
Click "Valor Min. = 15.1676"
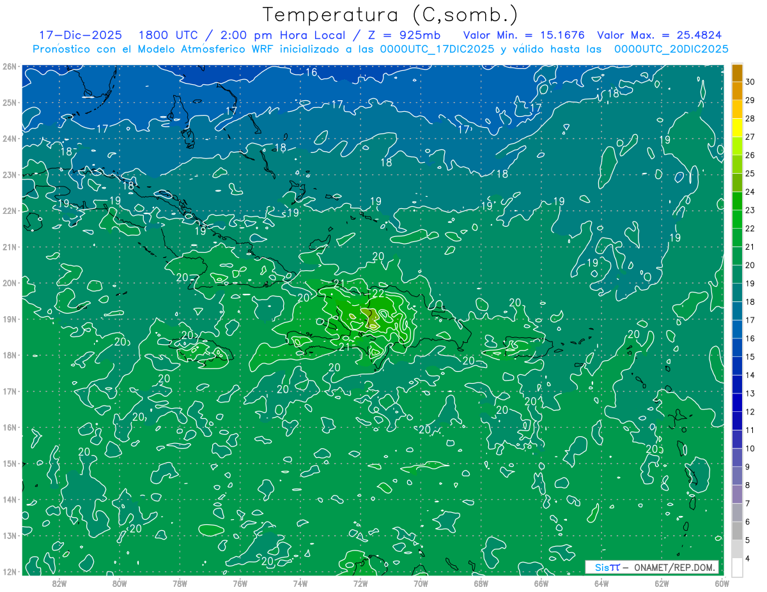[523, 35]
